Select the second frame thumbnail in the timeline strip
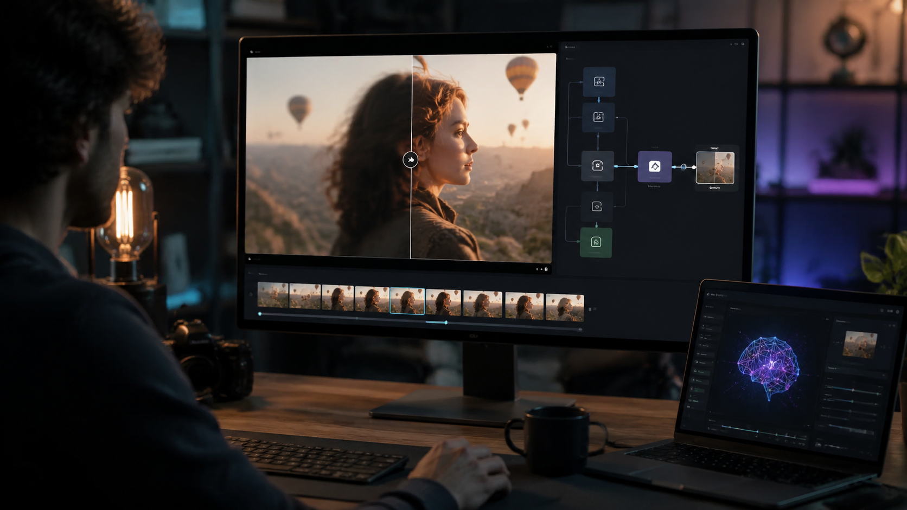Screen dimensions: 907x510 [x=305, y=296]
